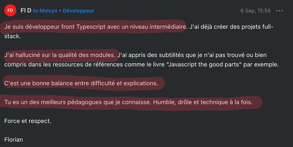The image size is (293, 147).
Task: Click the red FD avatar icon
Action: [10, 11]
